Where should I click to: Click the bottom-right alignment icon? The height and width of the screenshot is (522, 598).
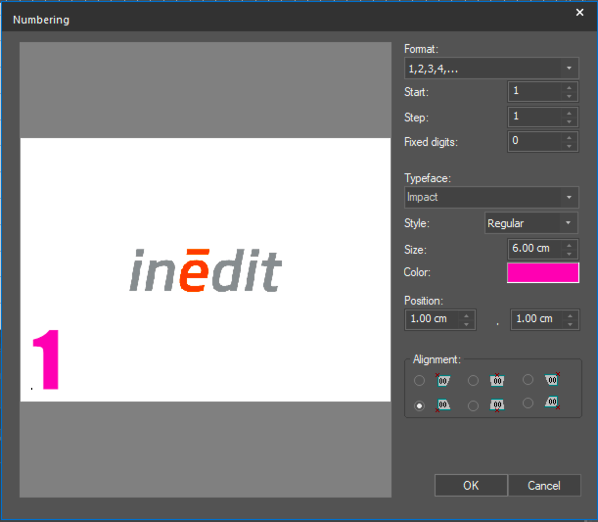point(552,403)
